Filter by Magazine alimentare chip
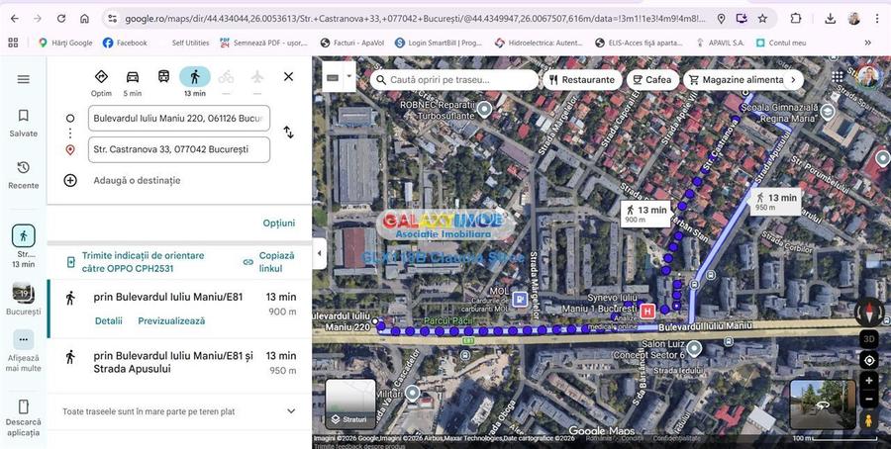Viewport: 891px width, 449px height. 736,80
